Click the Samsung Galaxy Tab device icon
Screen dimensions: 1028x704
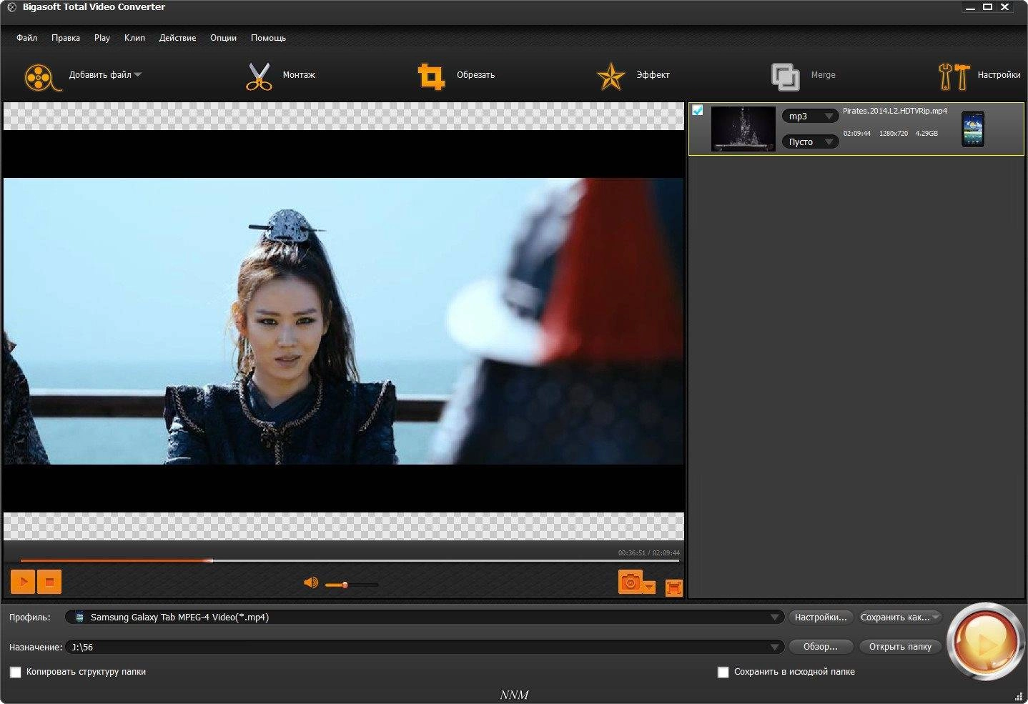click(x=972, y=129)
